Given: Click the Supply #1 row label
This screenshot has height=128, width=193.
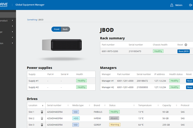Looking at the screenshot, I should (x=33, y=81).
